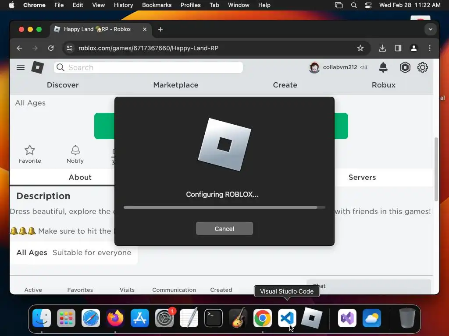This screenshot has height=336, width=449.
Task: View site information icon in address bar
Action: tap(70, 48)
